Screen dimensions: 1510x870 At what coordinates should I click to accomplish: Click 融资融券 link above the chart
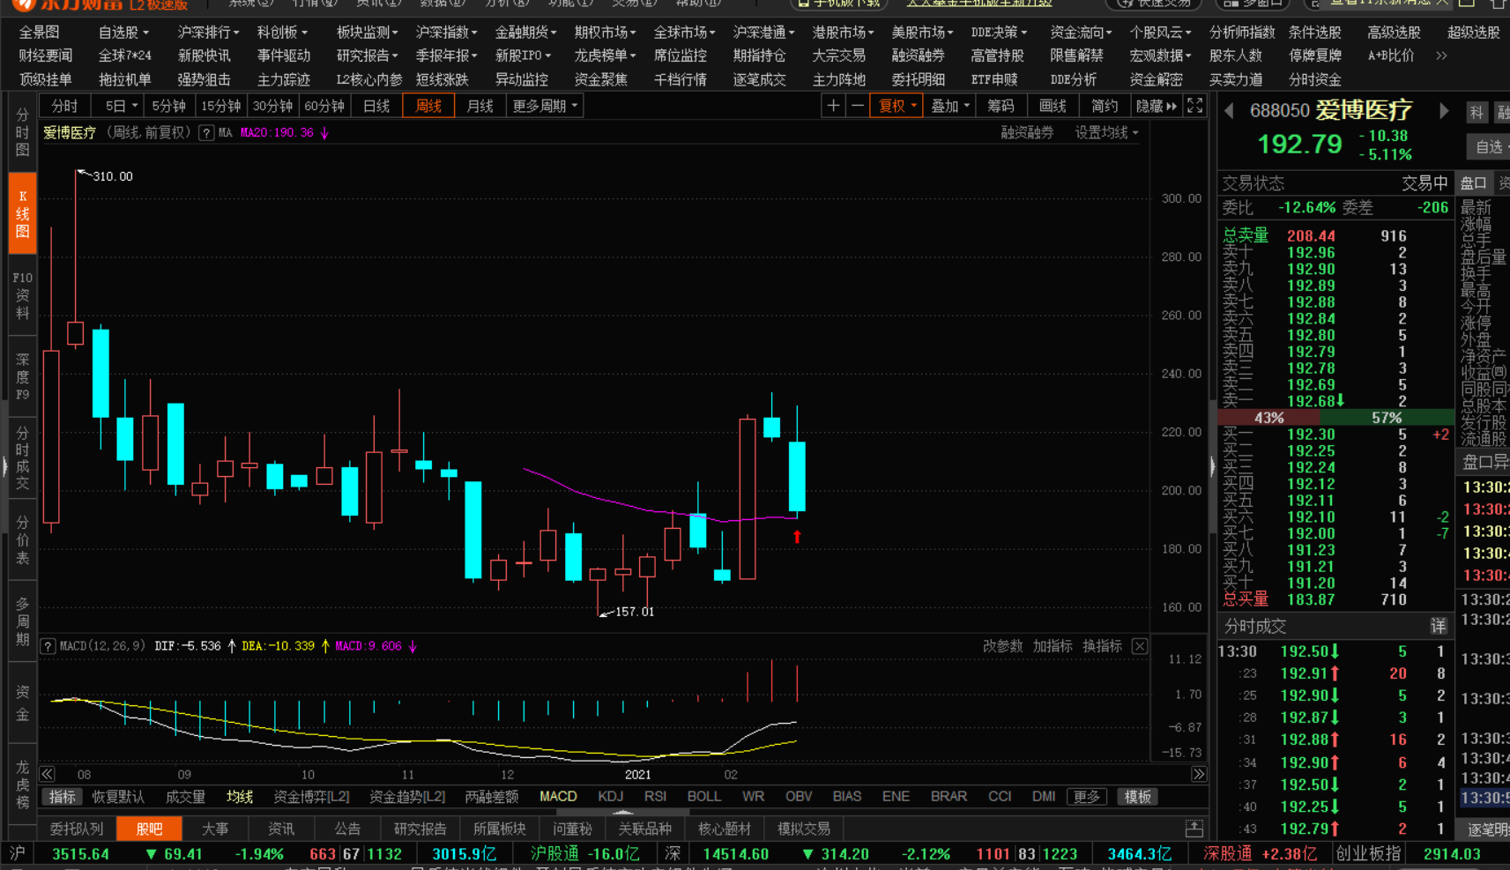[x=1027, y=132]
